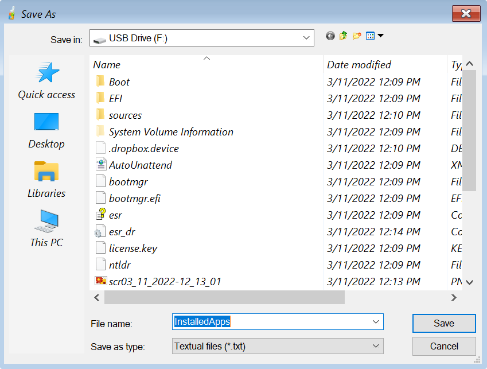Open the View menu icon
The height and width of the screenshot is (369, 487).
(x=373, y=36)
